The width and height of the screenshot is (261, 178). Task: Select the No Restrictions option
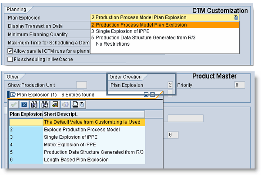(114, 44)
